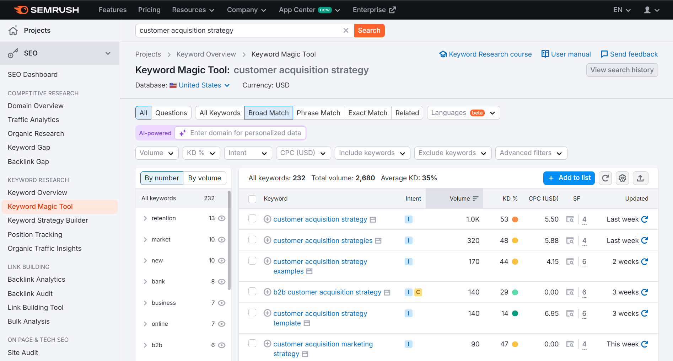Open the Advanced filters dropdown
Image resolution: width=673 pixels, height=361 pixels.
(x=531, y=153)
